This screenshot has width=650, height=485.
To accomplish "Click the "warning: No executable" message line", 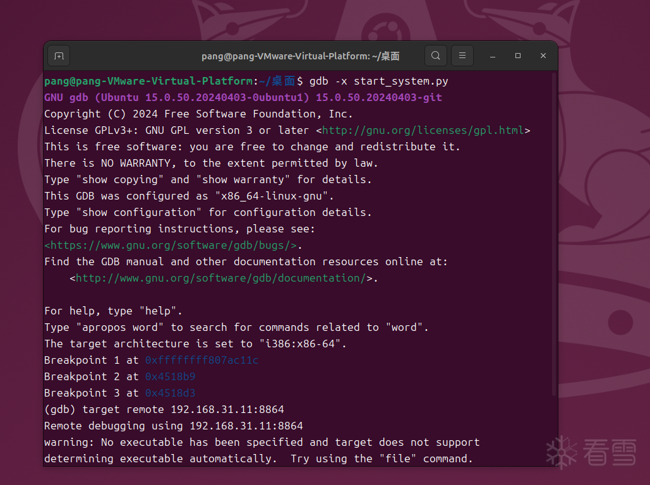I will pos(262,442).
